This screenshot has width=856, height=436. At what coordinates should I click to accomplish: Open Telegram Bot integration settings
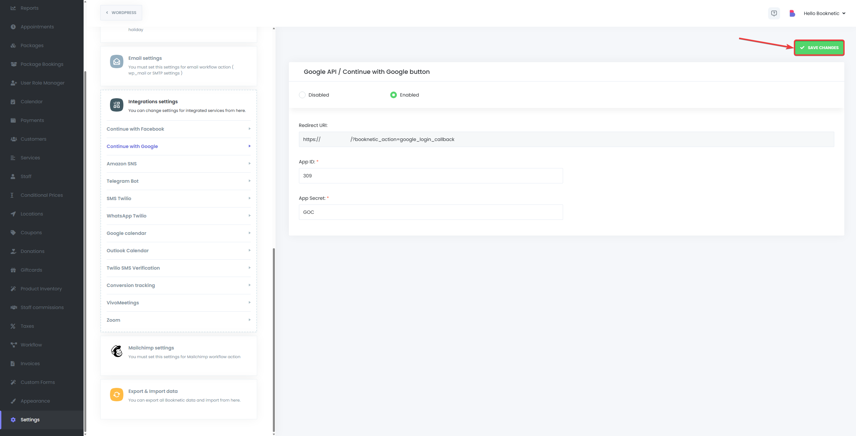click(x=179, y=181)
